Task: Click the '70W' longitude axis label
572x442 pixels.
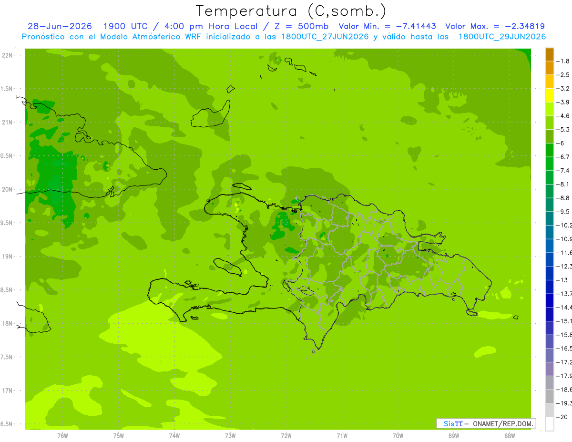Action: [x=398, y=436]
